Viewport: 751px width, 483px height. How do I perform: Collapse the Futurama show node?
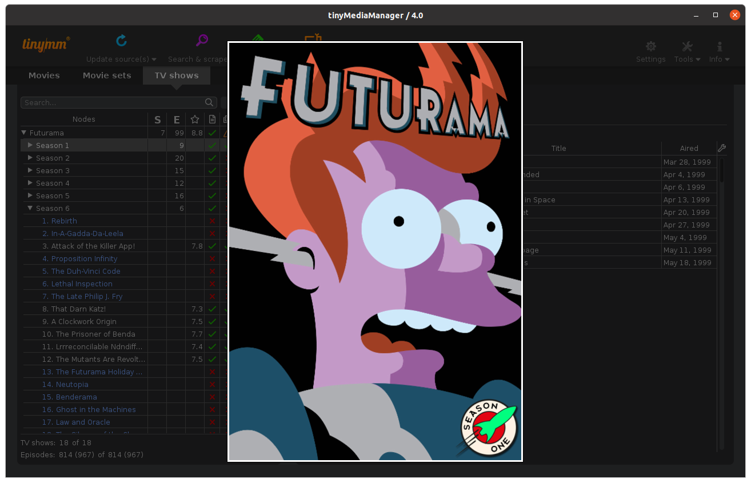[x=24, y=133]
